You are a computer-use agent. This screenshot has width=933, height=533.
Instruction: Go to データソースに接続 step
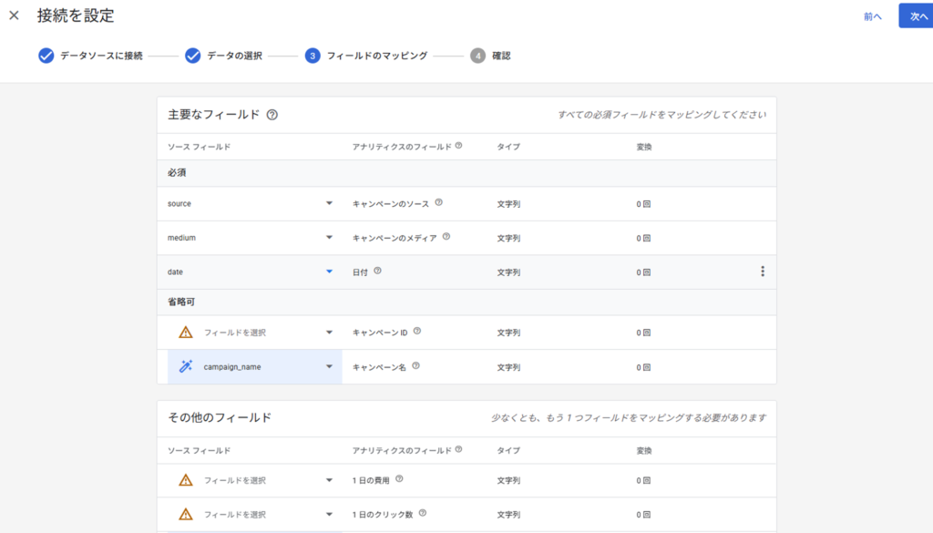click(91, 56)
